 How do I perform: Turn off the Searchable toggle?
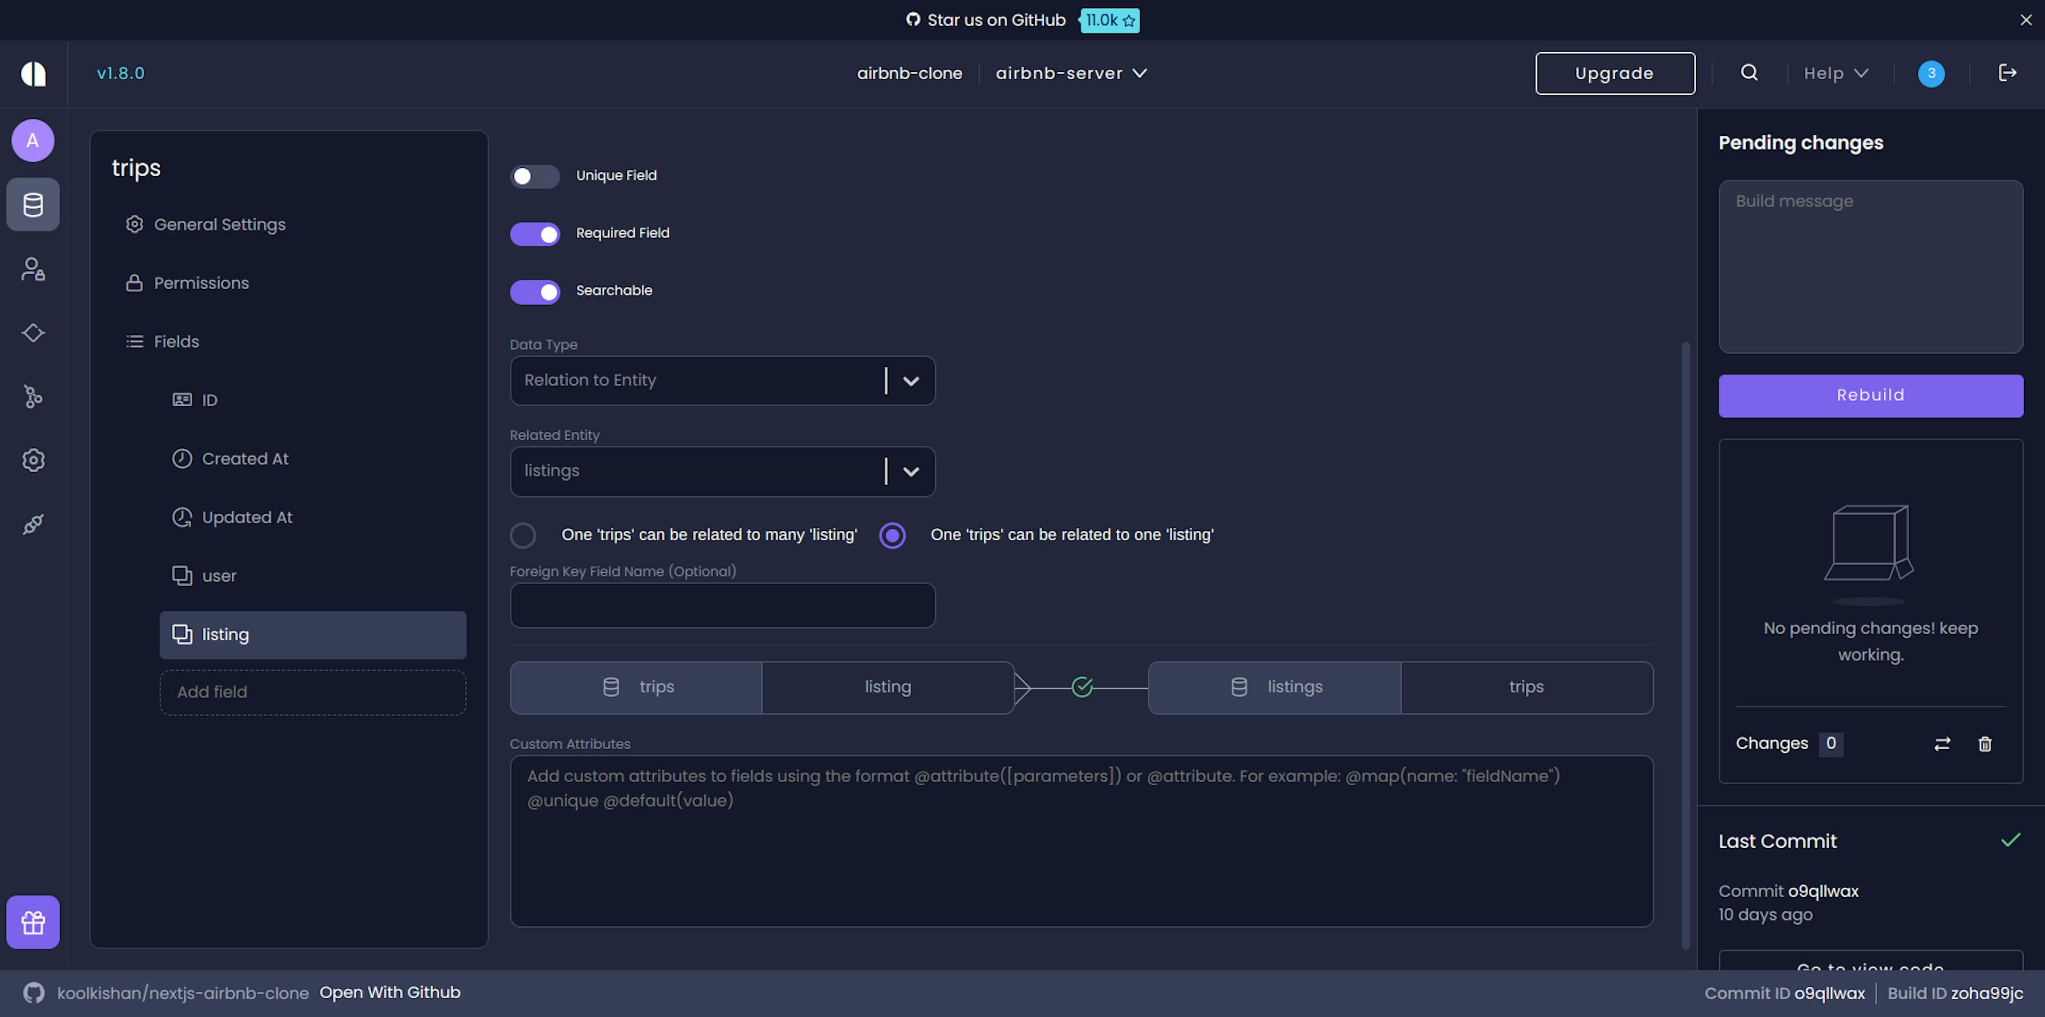click(534, 291)
